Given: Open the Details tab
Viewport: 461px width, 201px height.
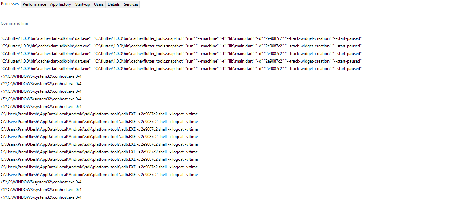Looking at the screenshot, I should click(x=114, y=4).
